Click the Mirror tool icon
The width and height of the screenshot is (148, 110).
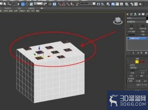[98, 4]
